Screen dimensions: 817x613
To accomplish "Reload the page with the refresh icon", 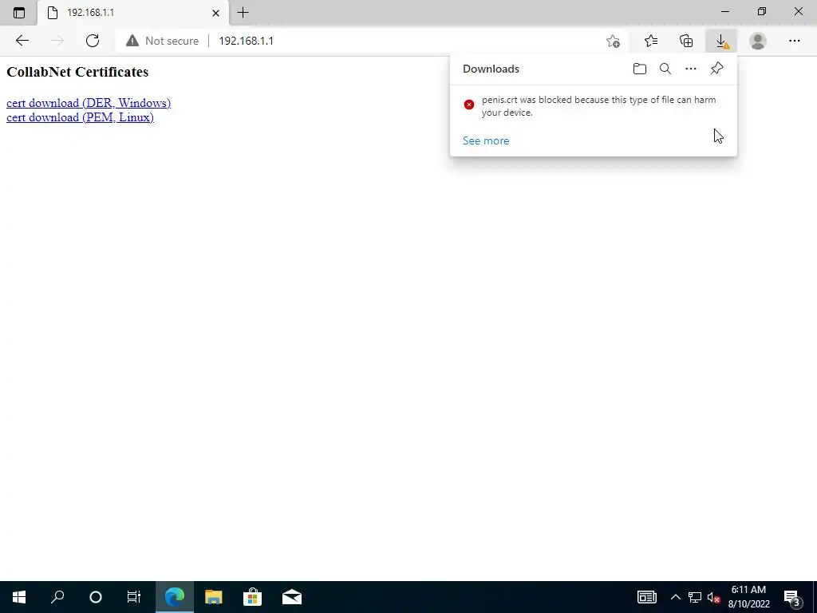I will click(x=93, y=41).
